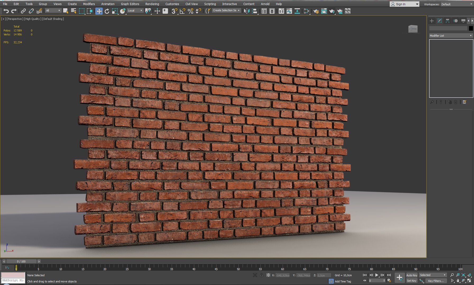Viewport: 474px width, 285px height.
Task: Click the black object color swatch
Action: 471,28
